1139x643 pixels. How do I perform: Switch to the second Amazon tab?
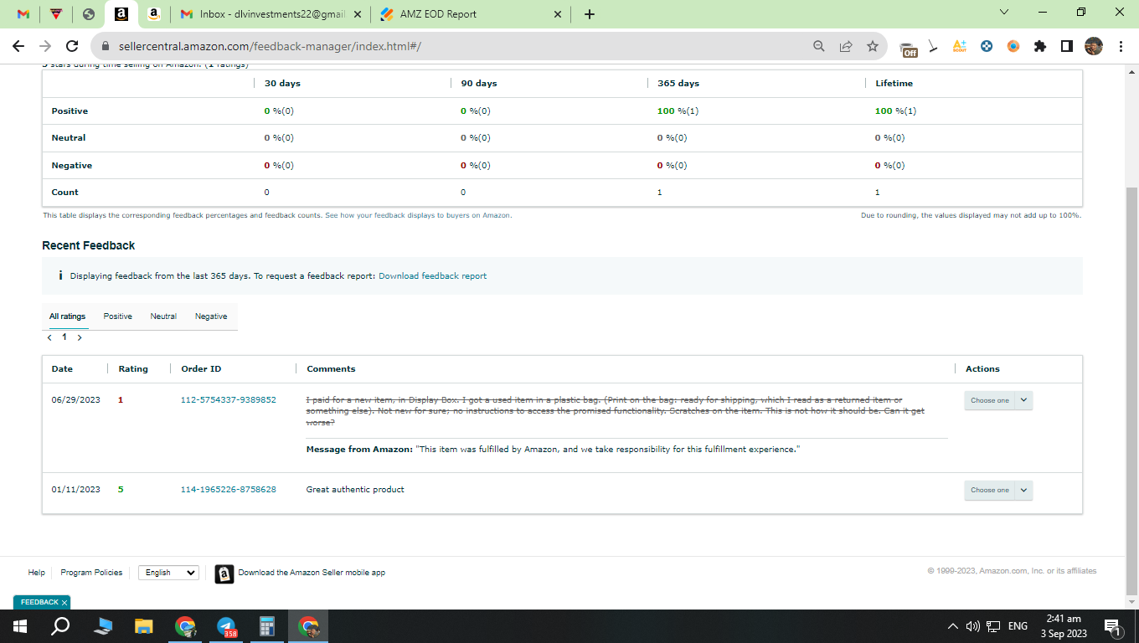[154, 14]
